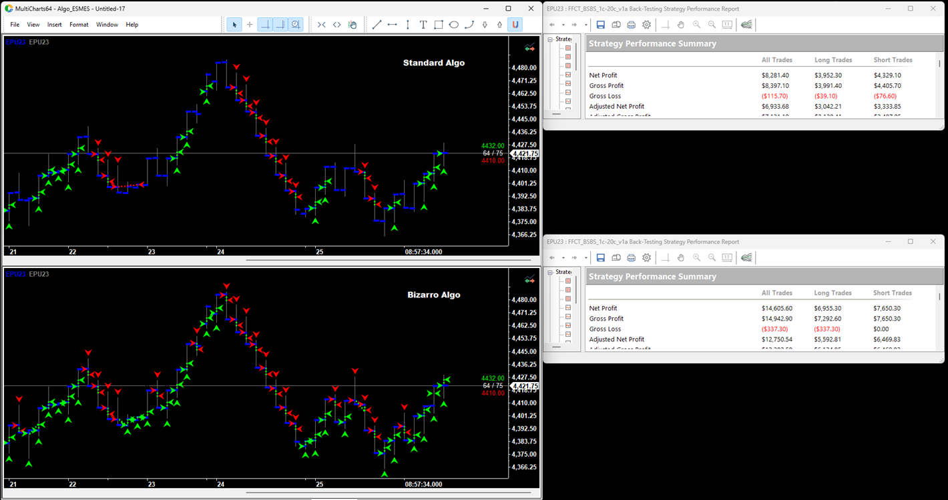Click the 'Bizarro Algo' chart label
The image size is (948, 500).
pyautogui.click(x=434, y=295)
